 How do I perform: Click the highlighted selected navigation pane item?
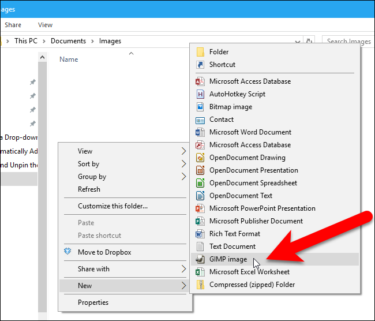[19, 179]
